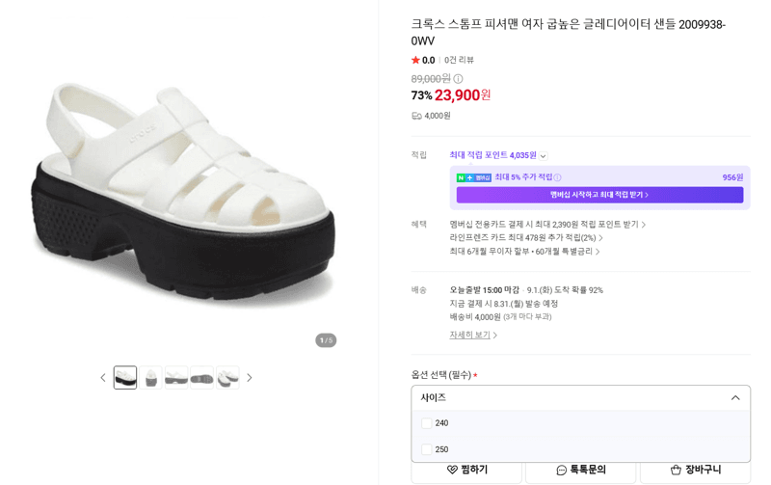Expand the 최대 적립 포인트 4,035원 chevron
The image size is (771, 485).
[543, 156]
